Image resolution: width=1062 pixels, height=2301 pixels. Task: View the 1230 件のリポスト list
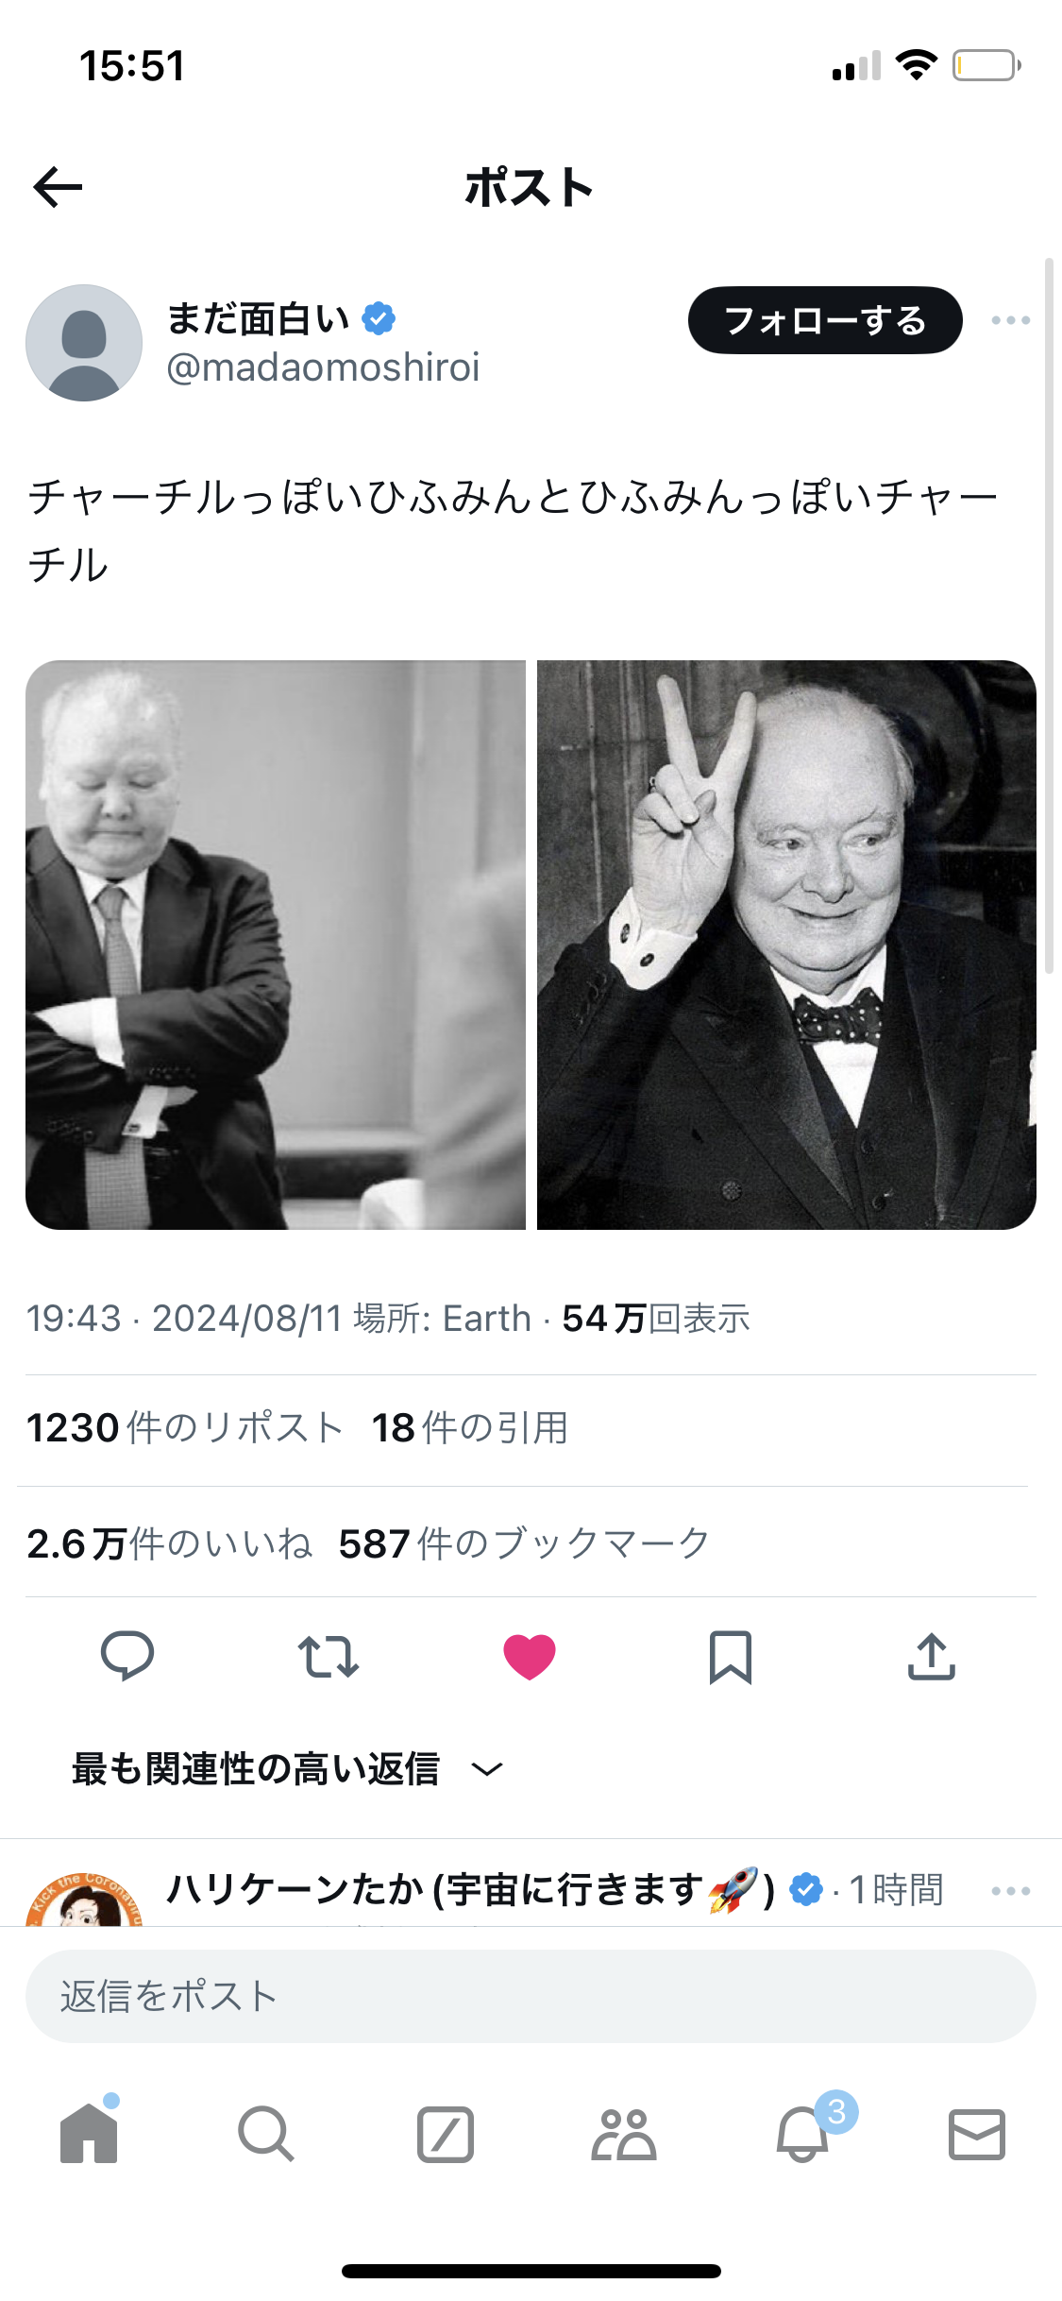tap(184, 1427)
